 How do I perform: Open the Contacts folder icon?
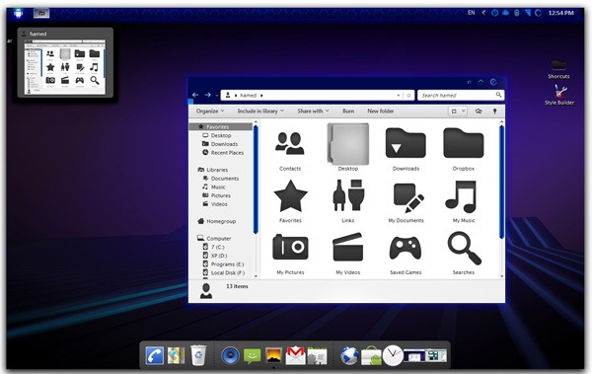(x=289, y=143)
